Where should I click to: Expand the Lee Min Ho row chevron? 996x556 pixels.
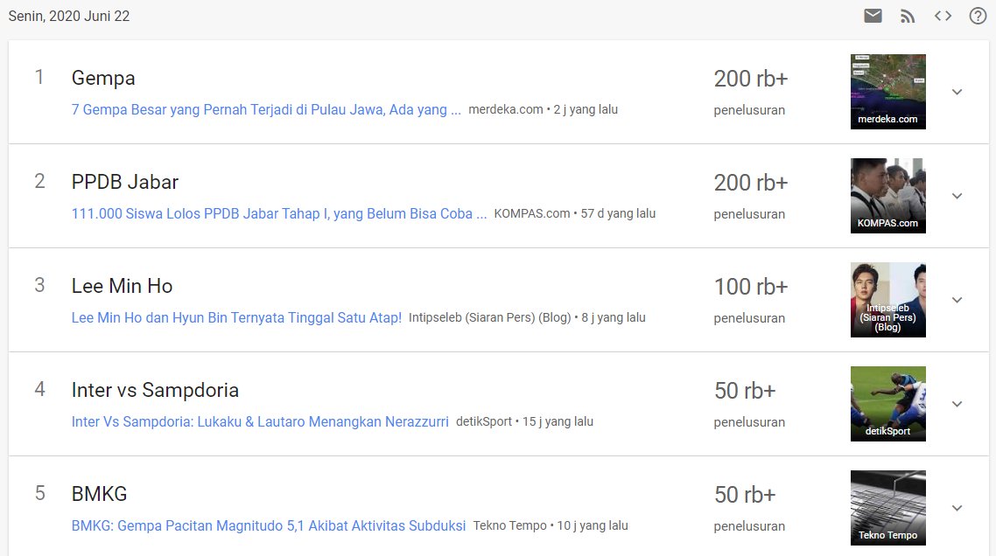coord(957,300)
